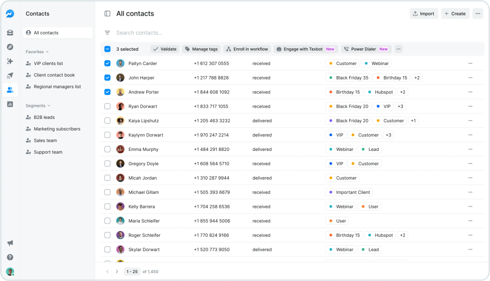Toggle the collapse panel icon beside All contacts
The width and height of the screenshot is (490, 281).
click(107, 13)
